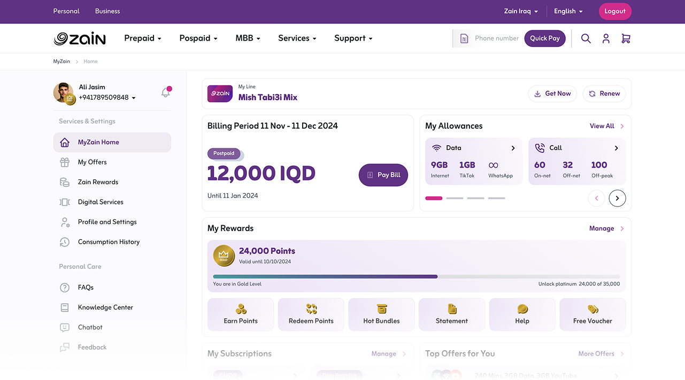The width and height of the screenshot is (685, 380).
Task: Open the Zain Iraq country dropdown
Action: point(521,11)
